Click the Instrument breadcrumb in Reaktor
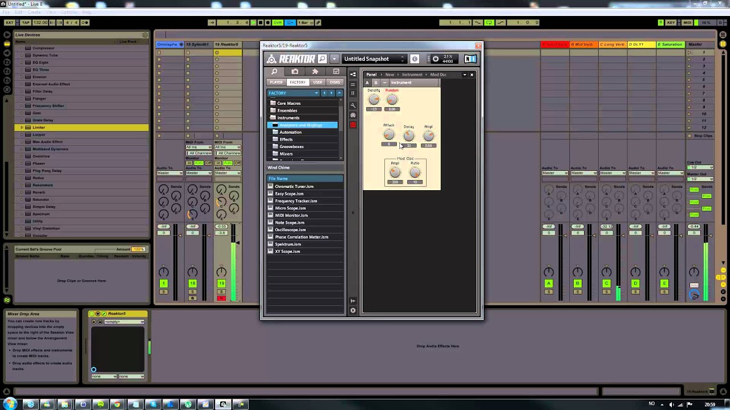 (412, 75)
